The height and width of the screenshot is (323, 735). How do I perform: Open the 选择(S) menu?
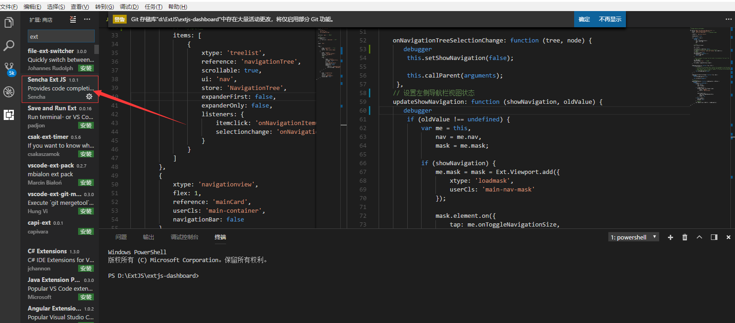click(x=56, y=6)
